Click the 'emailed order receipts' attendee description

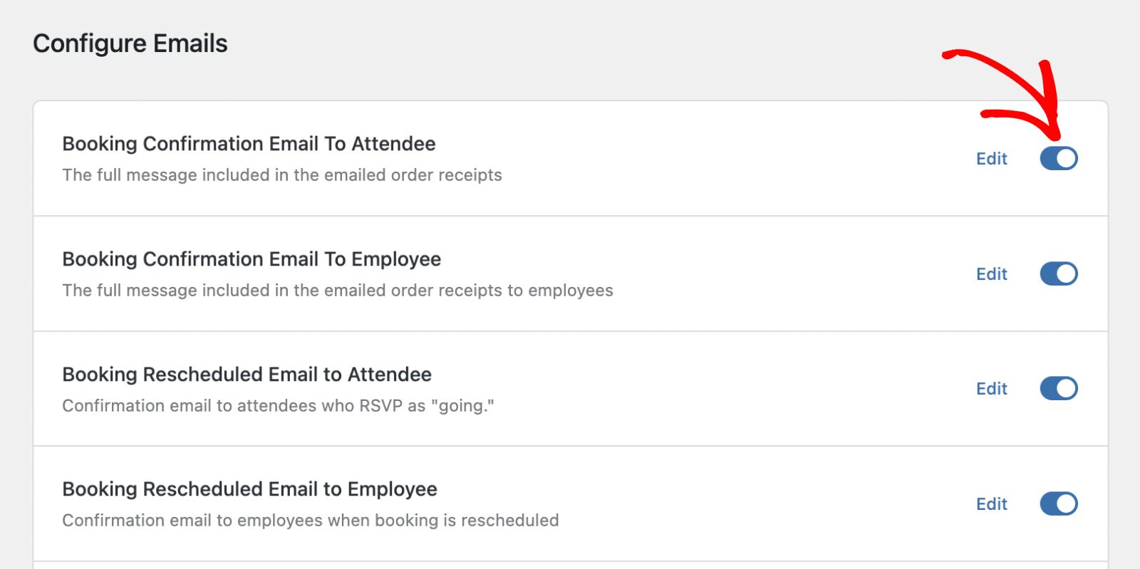[282, 175]
